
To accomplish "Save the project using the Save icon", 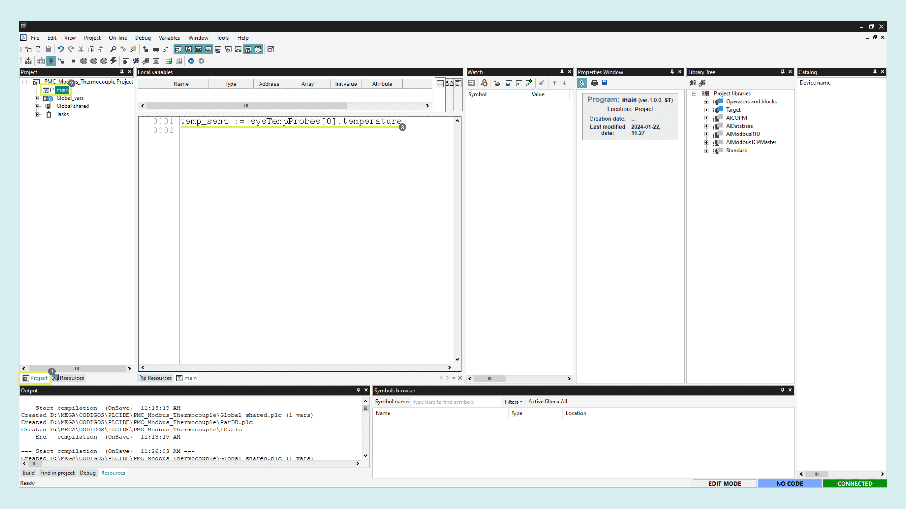I will click(48, 49).
